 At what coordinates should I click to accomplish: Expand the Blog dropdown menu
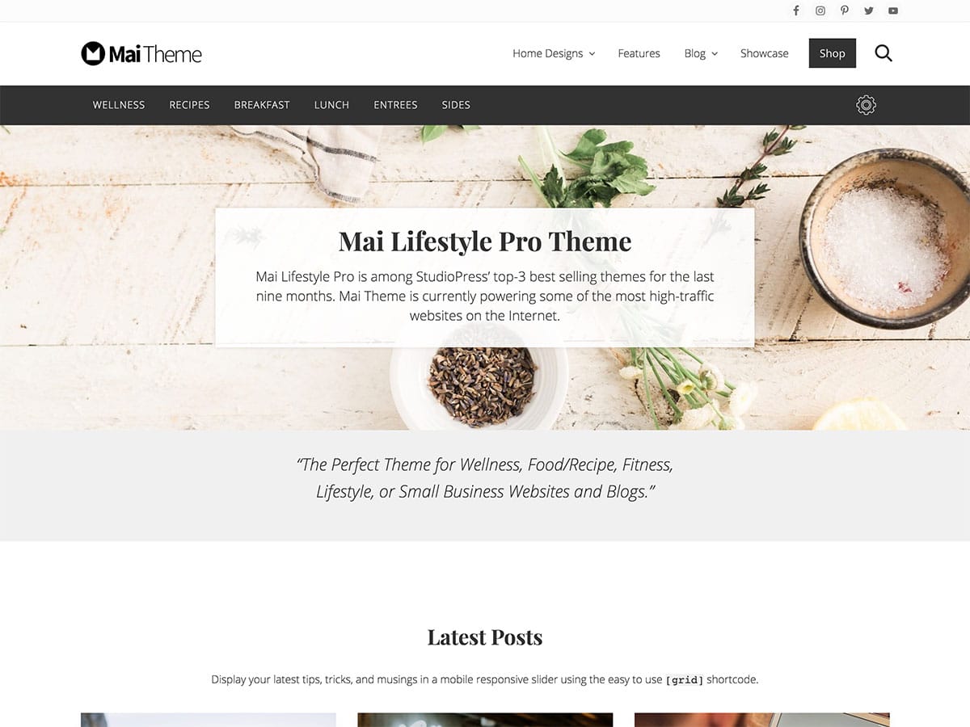[701, 53]
